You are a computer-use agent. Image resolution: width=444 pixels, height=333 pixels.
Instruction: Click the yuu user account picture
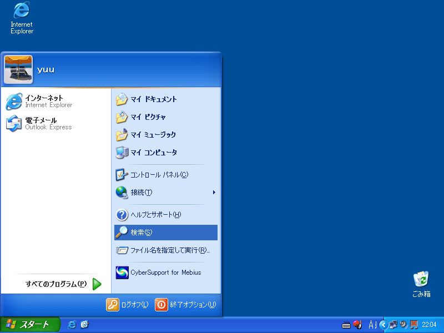point(18,69)
